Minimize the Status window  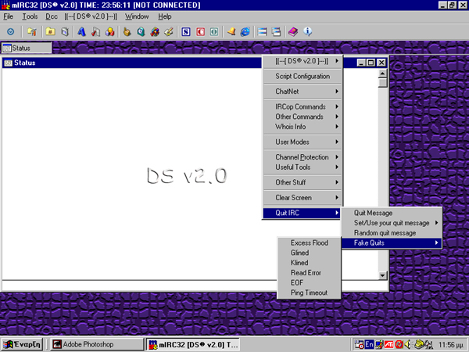click(361, 63)
